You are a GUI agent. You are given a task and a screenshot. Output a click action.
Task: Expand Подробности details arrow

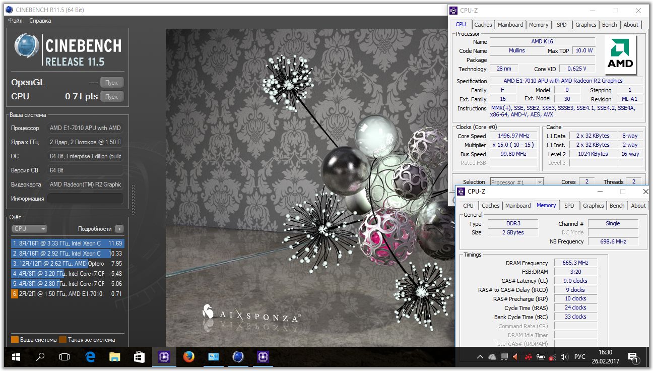click(119, 229)
